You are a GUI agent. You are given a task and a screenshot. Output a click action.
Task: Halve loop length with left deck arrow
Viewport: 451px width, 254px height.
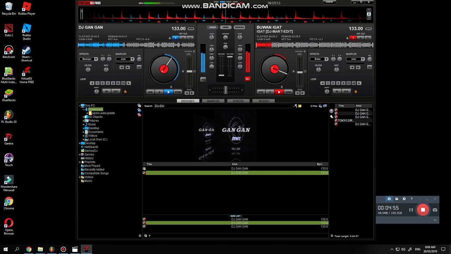tap(92, 83)
